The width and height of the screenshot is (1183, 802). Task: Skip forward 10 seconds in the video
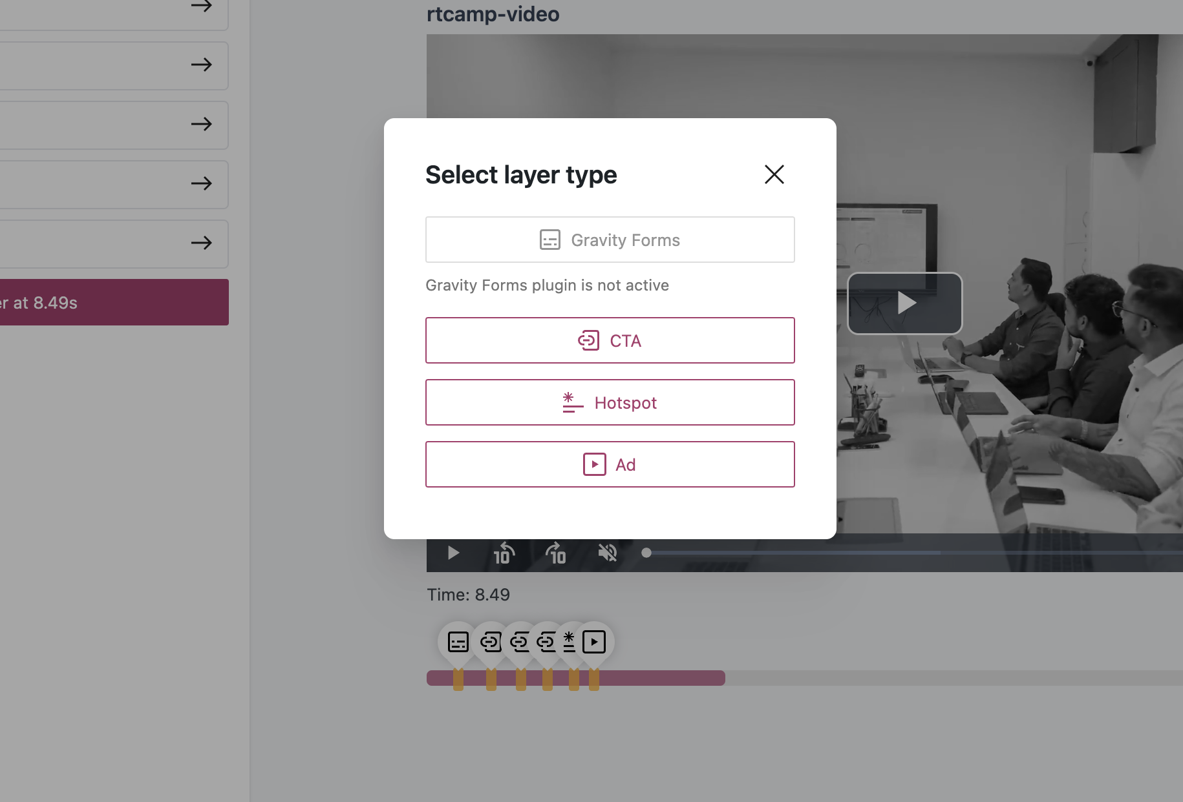[555, 553]
